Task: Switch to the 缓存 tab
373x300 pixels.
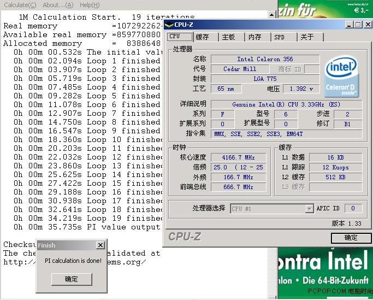Action: tap(205, 37)
